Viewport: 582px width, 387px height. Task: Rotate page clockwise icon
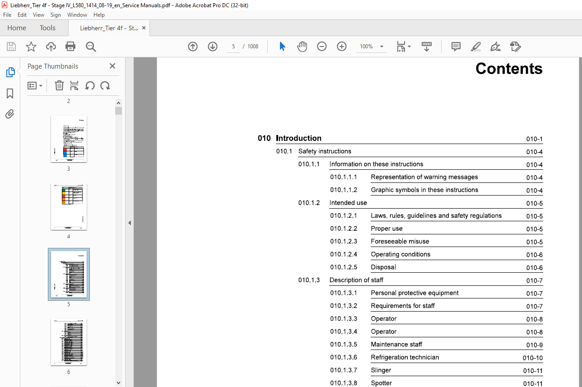(105, 85)
